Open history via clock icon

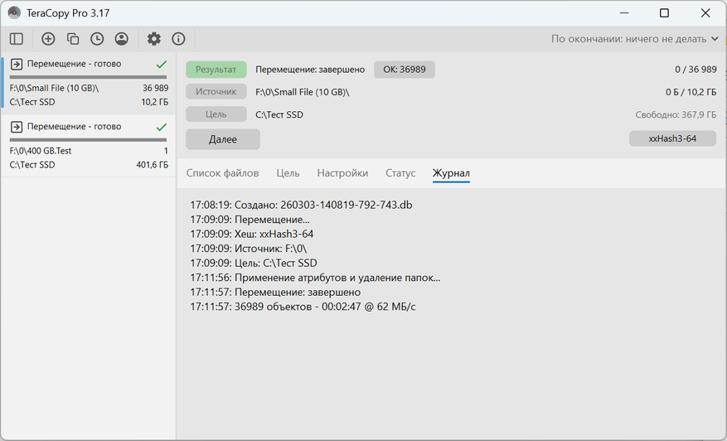[x=97, y=39]
